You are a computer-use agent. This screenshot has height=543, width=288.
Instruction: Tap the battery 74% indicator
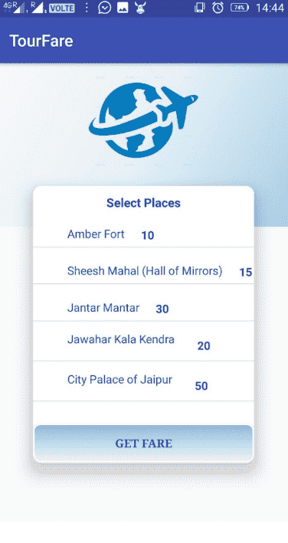click(x=240, y=7)
